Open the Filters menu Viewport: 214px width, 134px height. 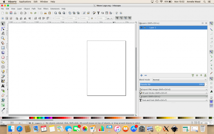(x=46, y=9)
